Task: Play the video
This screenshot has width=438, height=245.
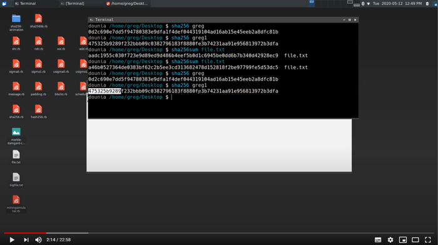Action: tap(12, 240)
